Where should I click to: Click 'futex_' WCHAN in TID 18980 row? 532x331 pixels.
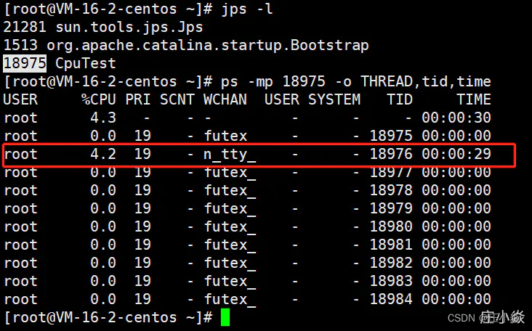[230, 227]
